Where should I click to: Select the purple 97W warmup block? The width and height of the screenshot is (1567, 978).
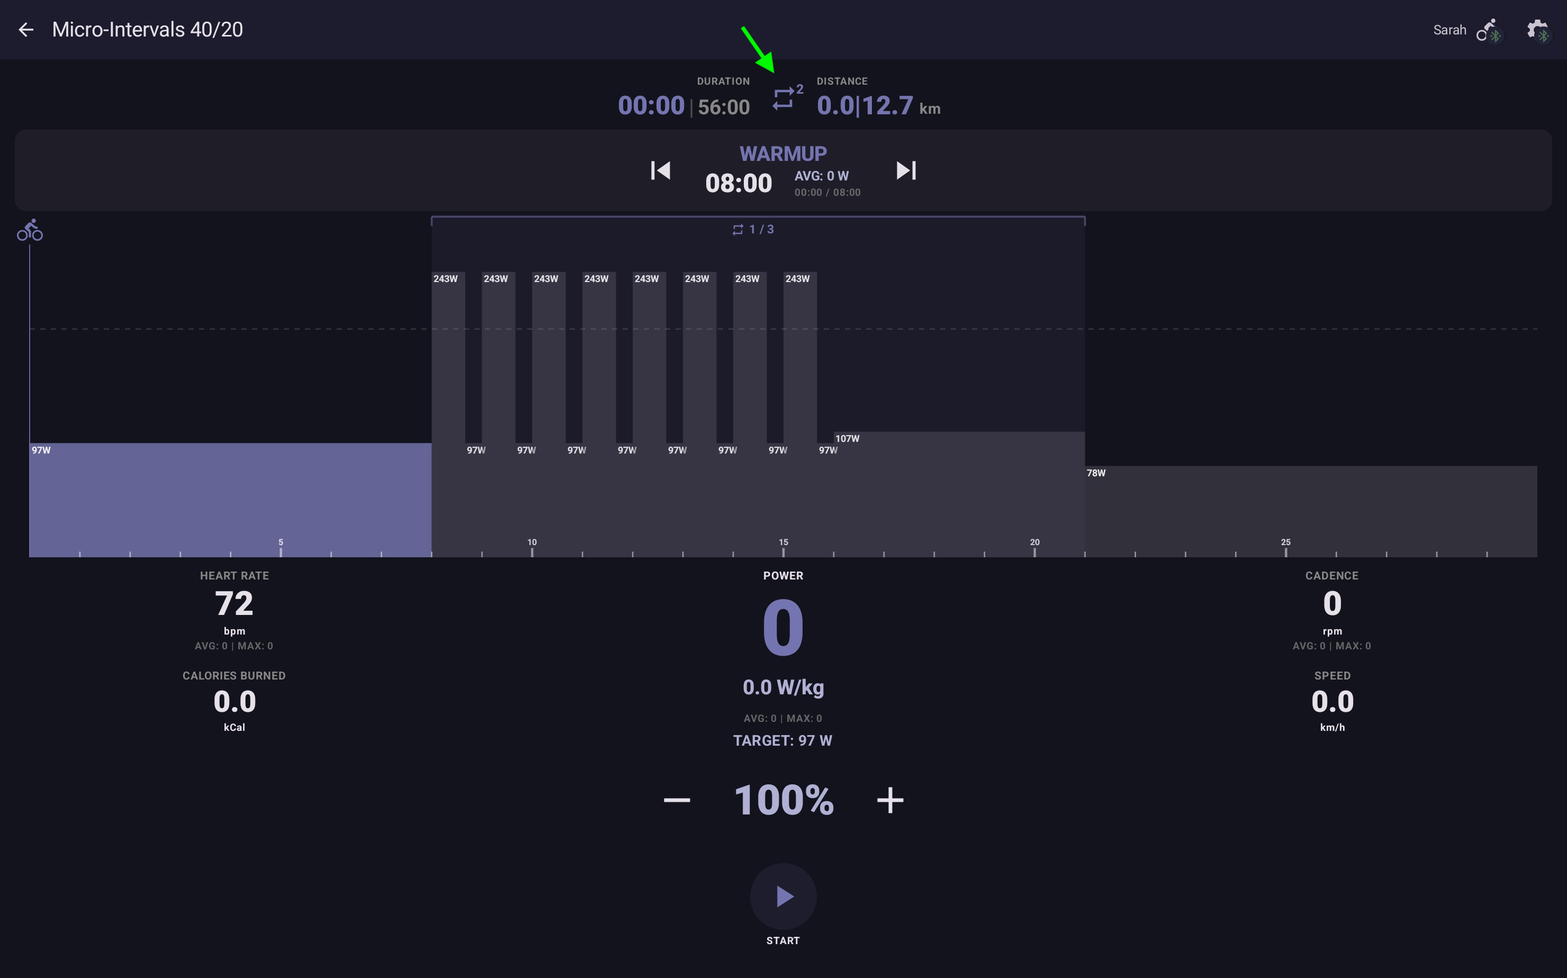tap(230, 500)
